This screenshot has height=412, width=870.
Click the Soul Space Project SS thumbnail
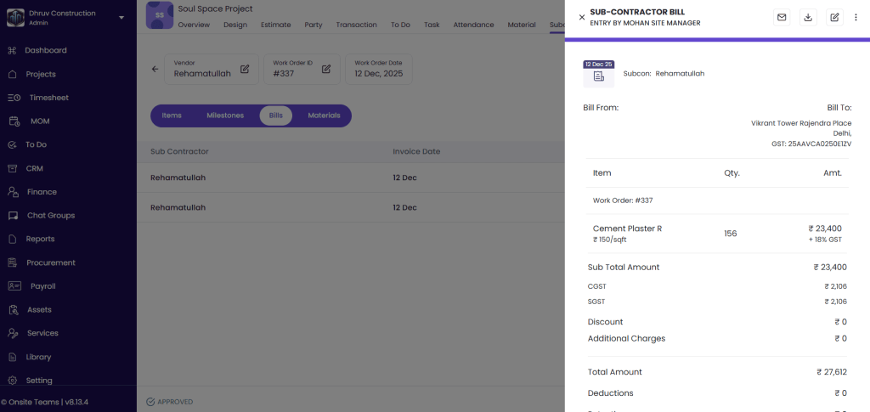click(x=160, y=15)
